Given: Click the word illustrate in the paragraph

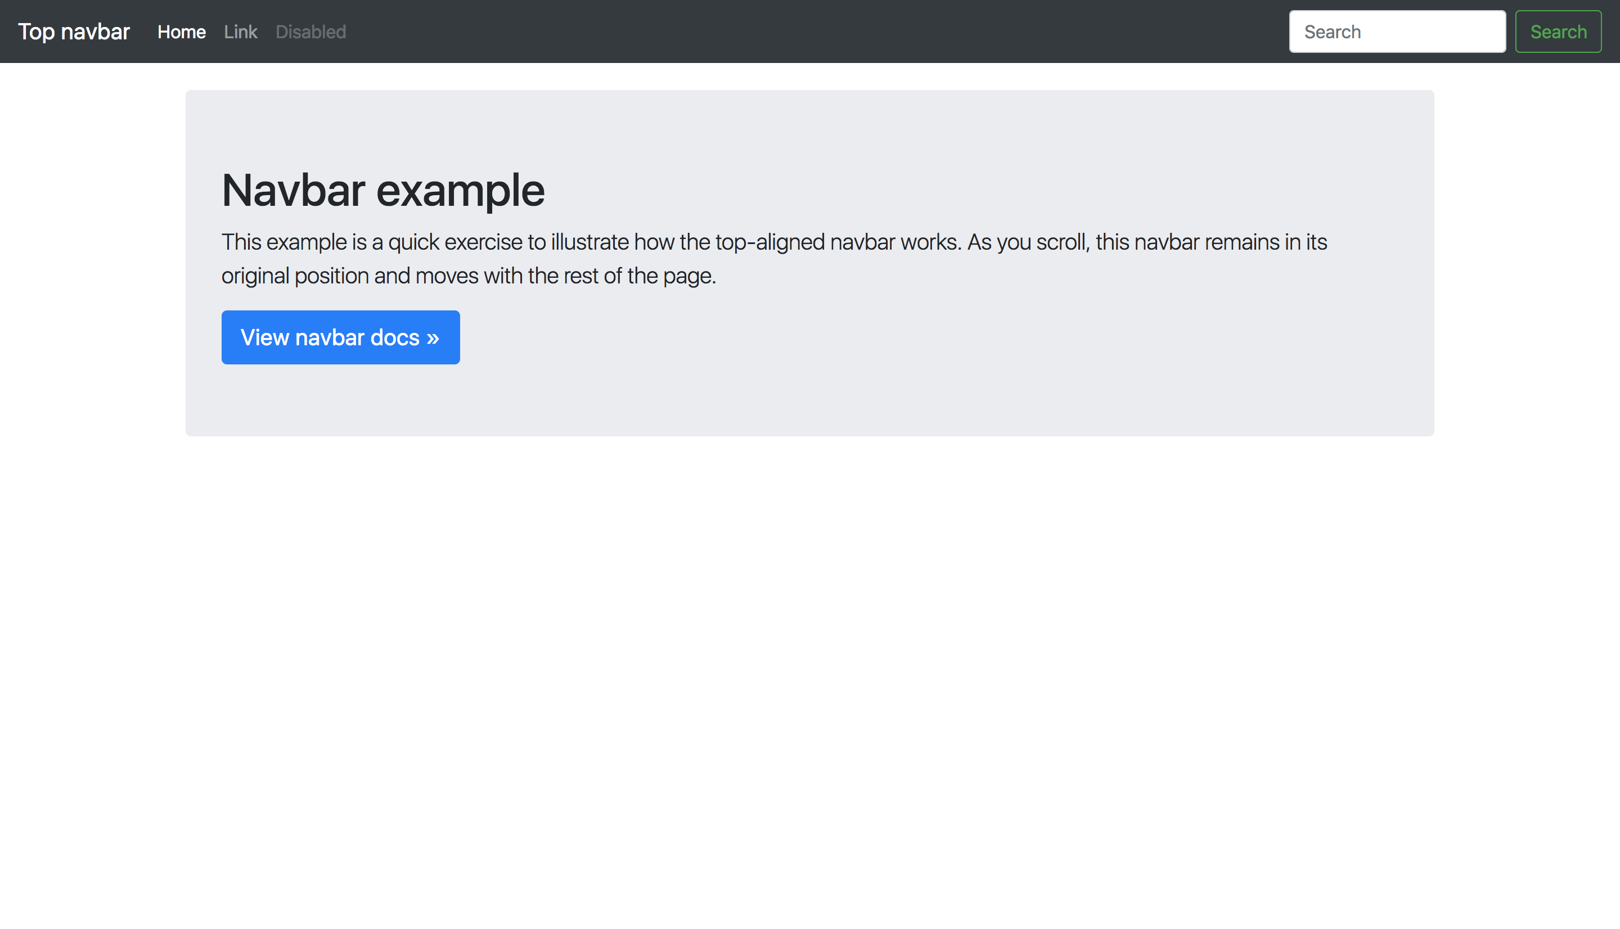Looking at the screenshot, I should [589, 242].
